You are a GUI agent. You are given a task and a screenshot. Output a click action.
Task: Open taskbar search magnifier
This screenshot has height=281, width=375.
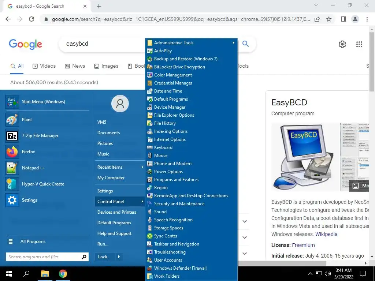tap(26, 274)
